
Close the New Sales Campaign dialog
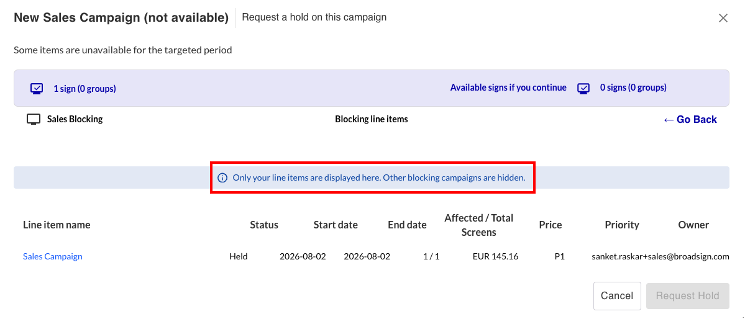pos(723,18)
